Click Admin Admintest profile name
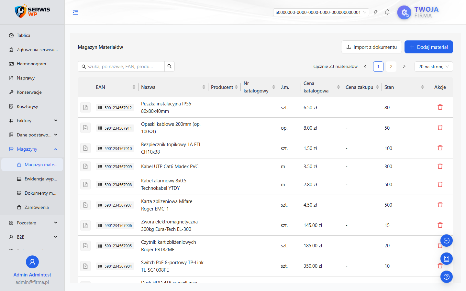 tap(32, 275)
